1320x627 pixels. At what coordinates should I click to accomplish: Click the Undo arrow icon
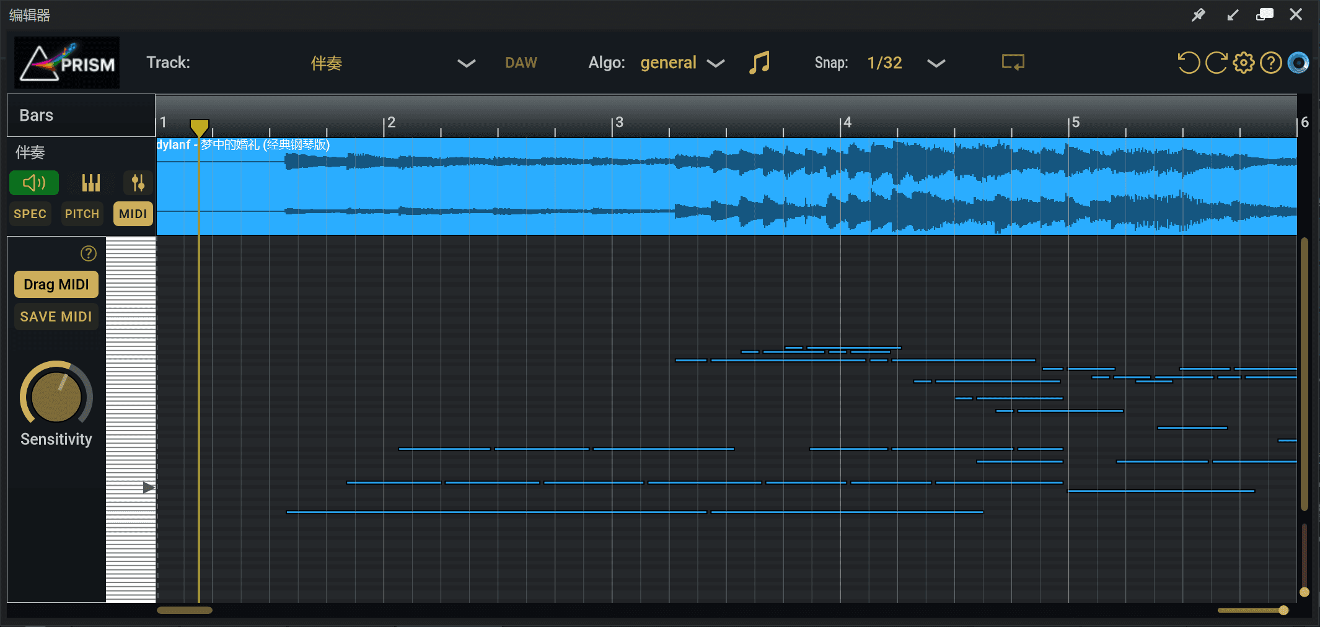1188,63
